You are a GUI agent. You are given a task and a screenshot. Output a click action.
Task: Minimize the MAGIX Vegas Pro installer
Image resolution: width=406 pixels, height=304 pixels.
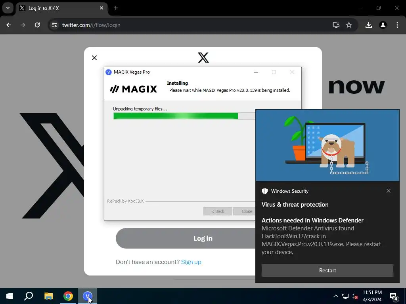[256, 72]
